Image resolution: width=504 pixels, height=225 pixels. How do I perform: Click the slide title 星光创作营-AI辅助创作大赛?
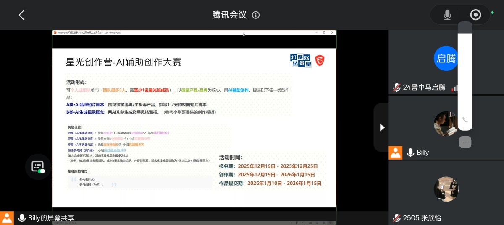tap(123, 62)
